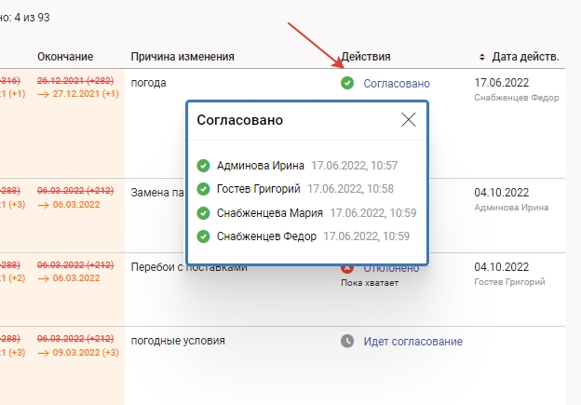The image size is (581, 405).
Task: Click check icon for Админова Ирина
Action: click(203, 166)
